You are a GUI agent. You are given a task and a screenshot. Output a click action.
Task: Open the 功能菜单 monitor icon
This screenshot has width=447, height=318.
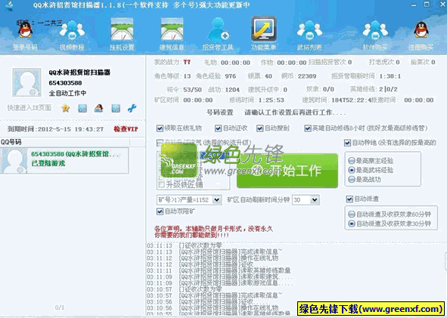pyautogui.click(x=264, y=29)
